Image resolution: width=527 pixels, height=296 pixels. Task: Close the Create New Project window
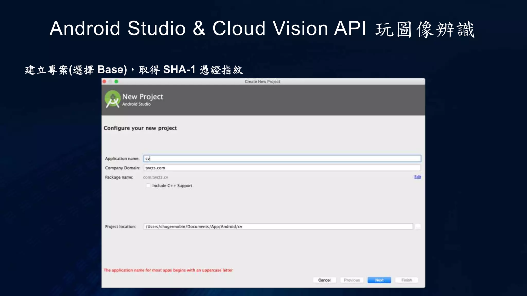tap(104, 81)
